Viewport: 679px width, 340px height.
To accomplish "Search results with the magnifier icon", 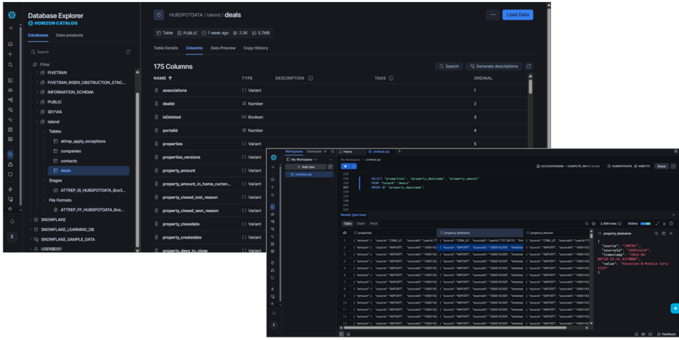I will pyautogui.click(x=587, y=223).
